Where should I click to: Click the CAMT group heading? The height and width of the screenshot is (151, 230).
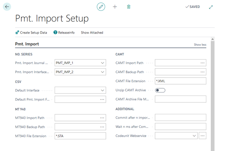tap(120, 54)
